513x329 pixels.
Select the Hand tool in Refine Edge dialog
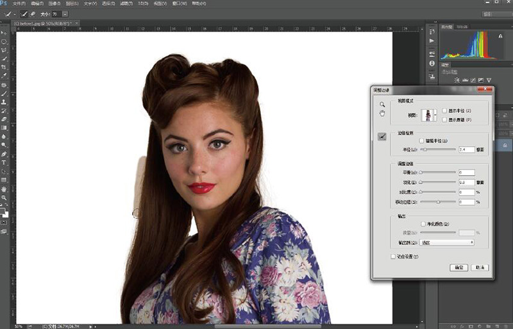[382, 114]
